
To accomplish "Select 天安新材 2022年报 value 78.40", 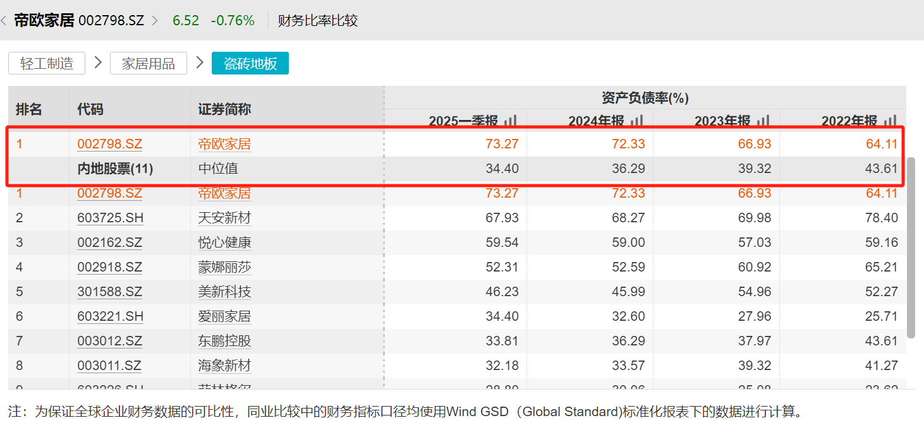I will [881, 218].
